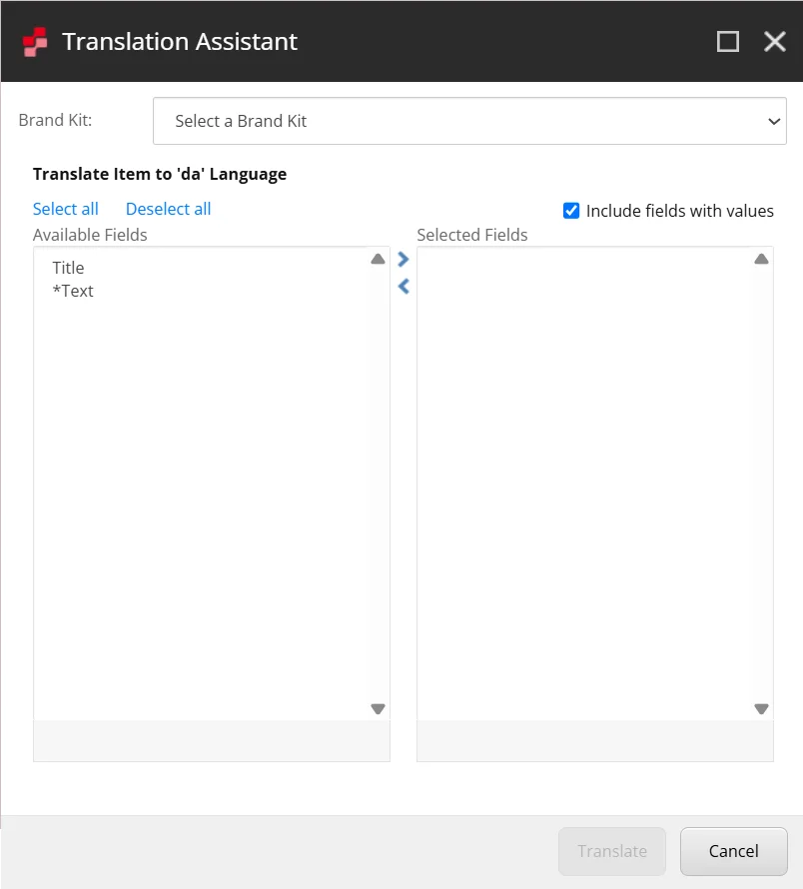Viewport: 803px width, 889px height.
Task: Select the Title field
Action: [x=68, y=268]
